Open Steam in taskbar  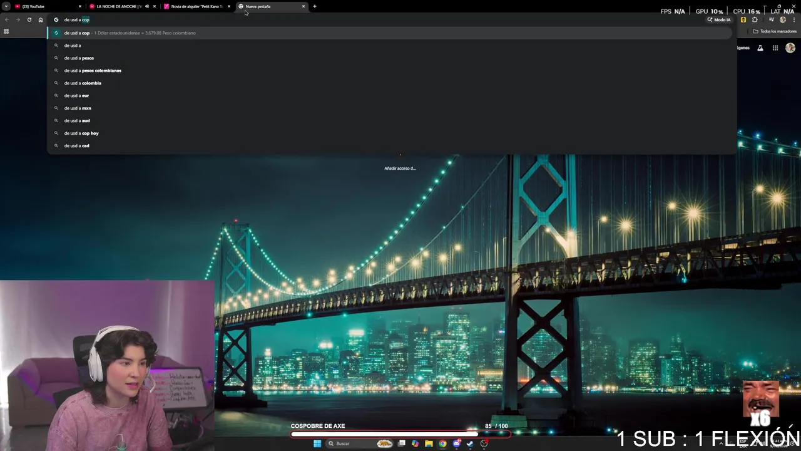point(470,443)
